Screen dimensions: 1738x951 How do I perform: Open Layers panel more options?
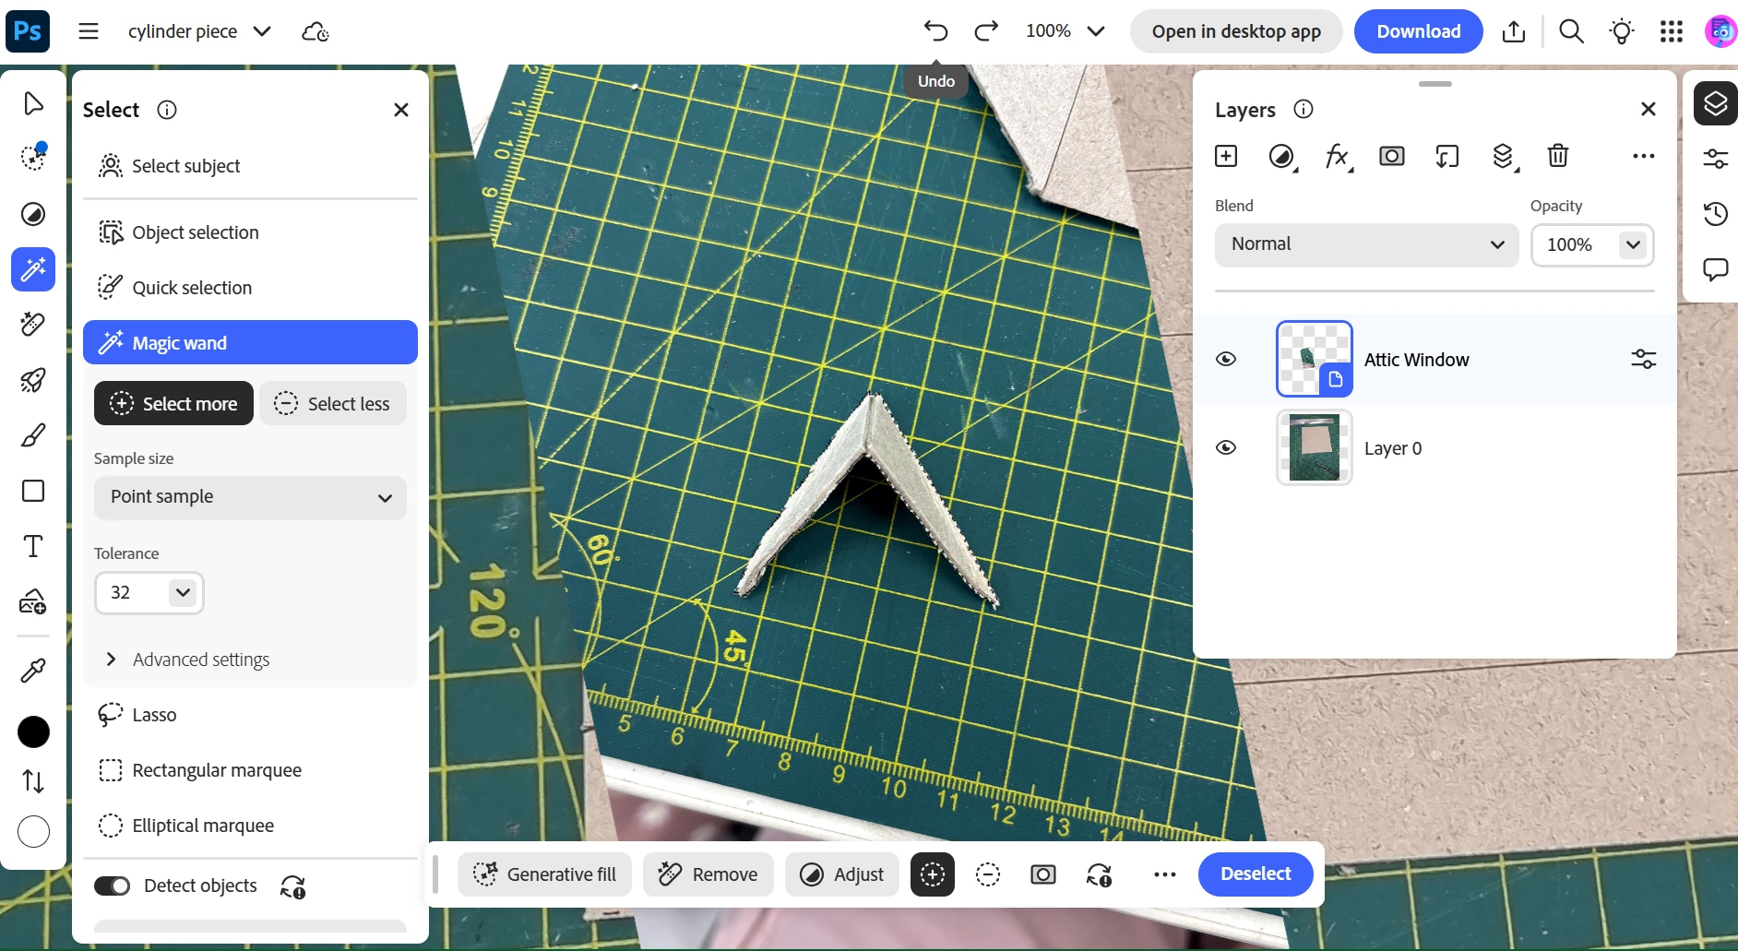click(x=1644, y=156)
